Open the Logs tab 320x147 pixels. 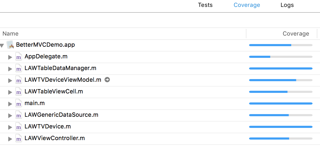287,5
